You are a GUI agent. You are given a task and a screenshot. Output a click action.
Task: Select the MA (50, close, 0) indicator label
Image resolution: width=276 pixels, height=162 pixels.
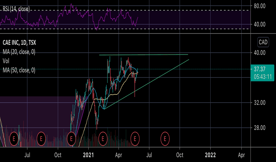[x=19, y=70]
